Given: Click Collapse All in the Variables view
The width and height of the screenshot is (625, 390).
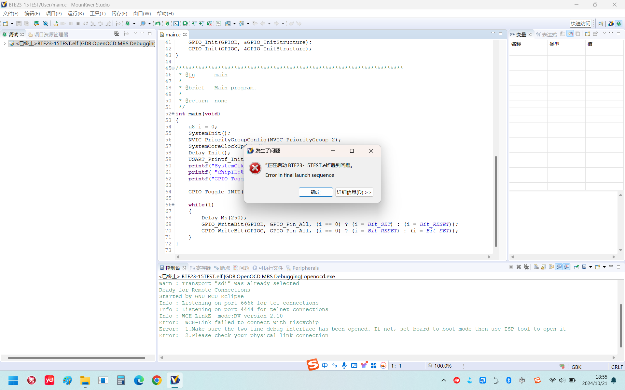Looking at the screenshot, I should pyautogui.click(x=578, y=33).
